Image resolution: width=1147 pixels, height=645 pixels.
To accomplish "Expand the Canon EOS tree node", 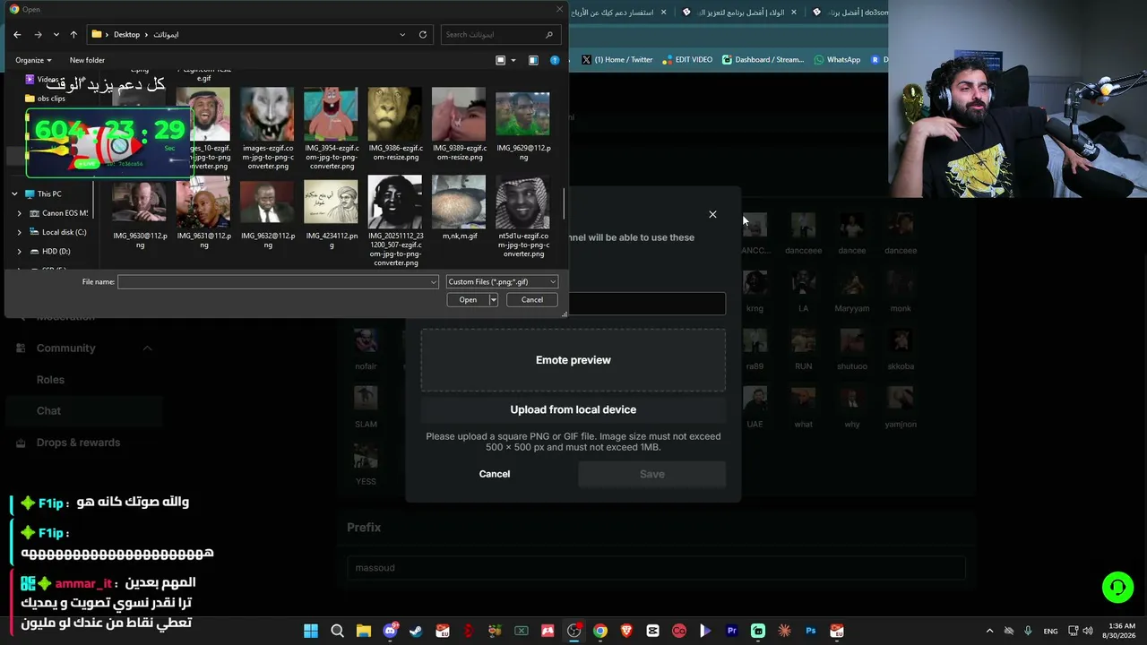I will click(x=20, y=213).
